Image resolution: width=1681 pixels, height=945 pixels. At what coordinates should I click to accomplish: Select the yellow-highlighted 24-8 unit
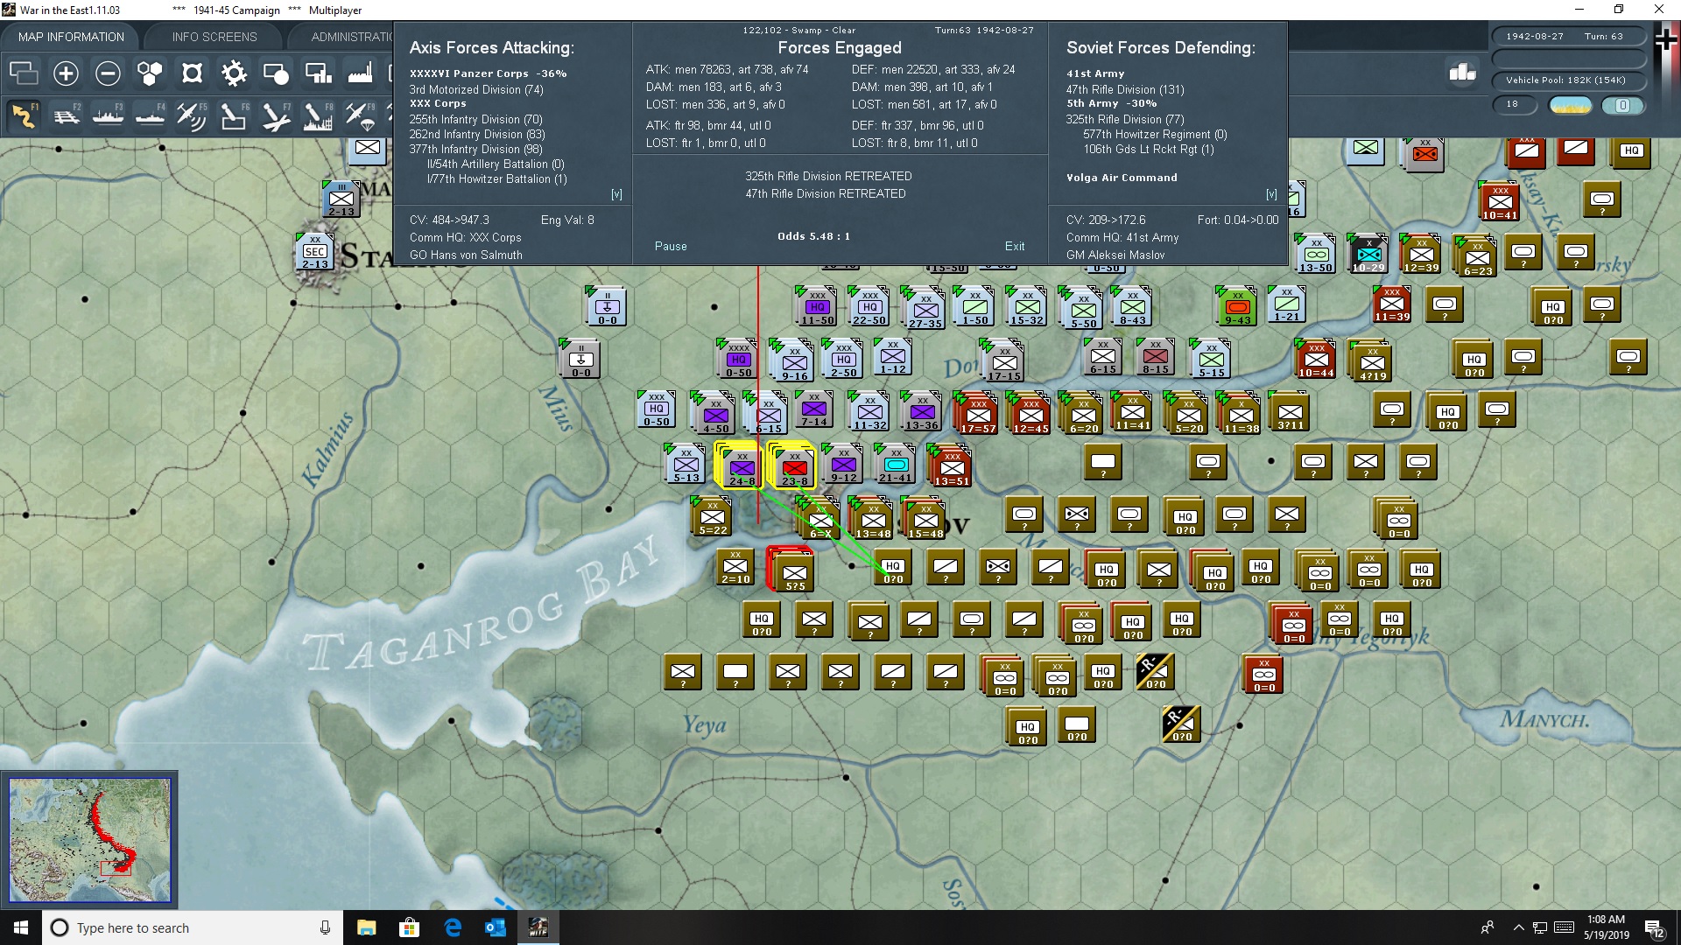point(741,465)
